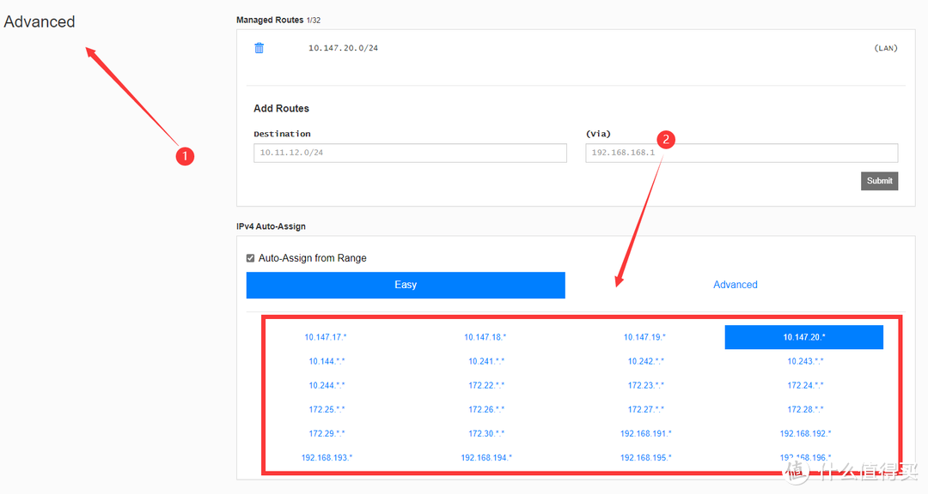The image size is (928, 494).
Task: Click the Destination input field
Action: (410, 153)
